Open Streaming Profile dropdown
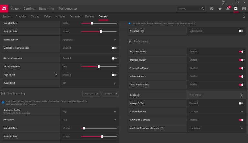 [x=89, y=111]
